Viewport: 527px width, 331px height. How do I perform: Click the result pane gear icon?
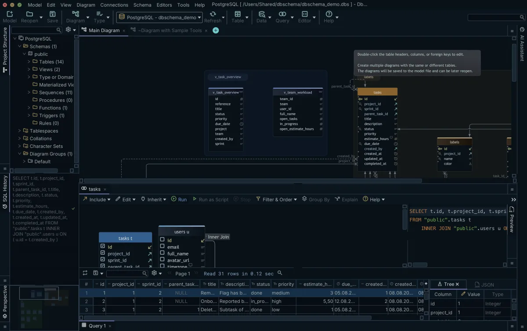pos(154,273)
